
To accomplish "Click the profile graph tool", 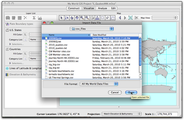I will (113, 18).
